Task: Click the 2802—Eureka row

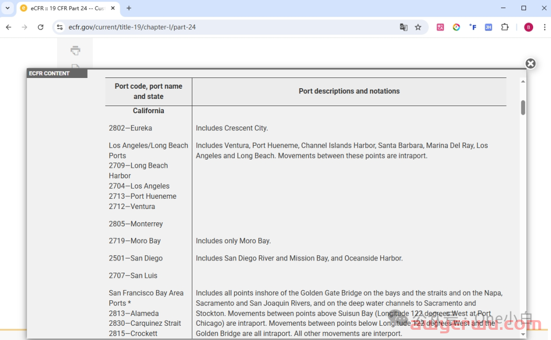Action: click(x=131, y=128)
